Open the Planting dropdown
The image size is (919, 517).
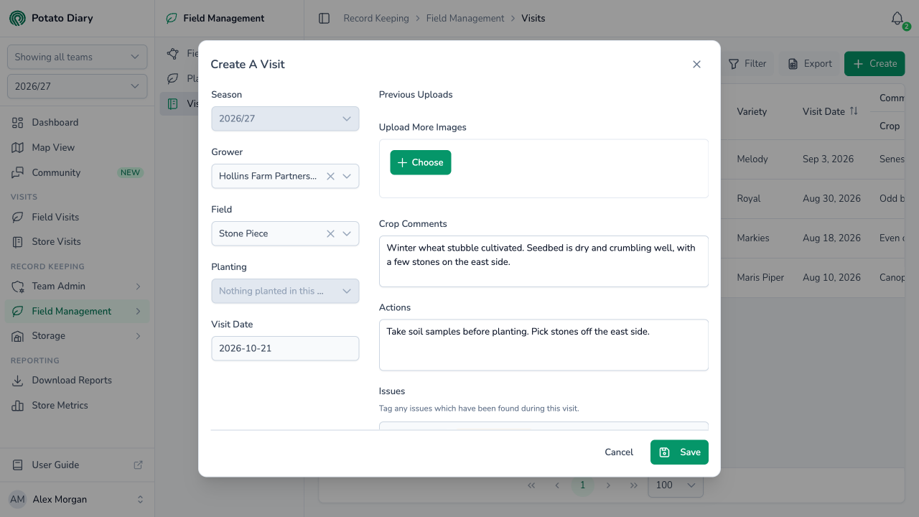coord(285,291)
